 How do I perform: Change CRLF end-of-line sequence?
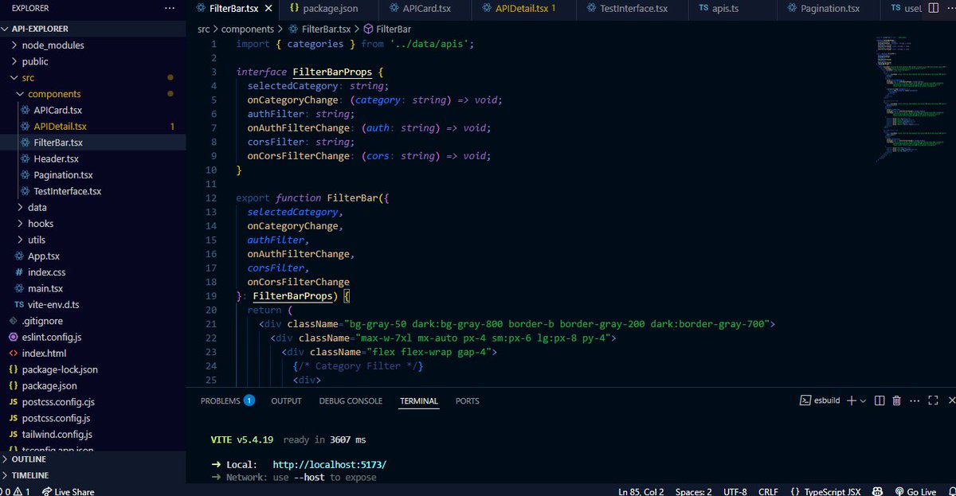pyautogui.click(x=768, y=491)
